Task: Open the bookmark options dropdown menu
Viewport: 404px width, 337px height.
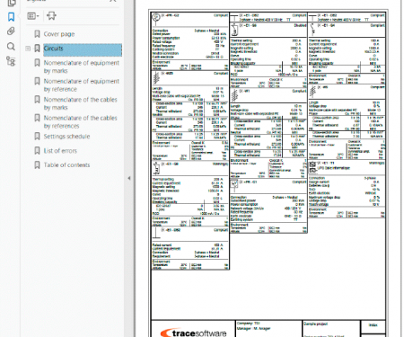Action: pyautogui.click(x=33, y=15)
